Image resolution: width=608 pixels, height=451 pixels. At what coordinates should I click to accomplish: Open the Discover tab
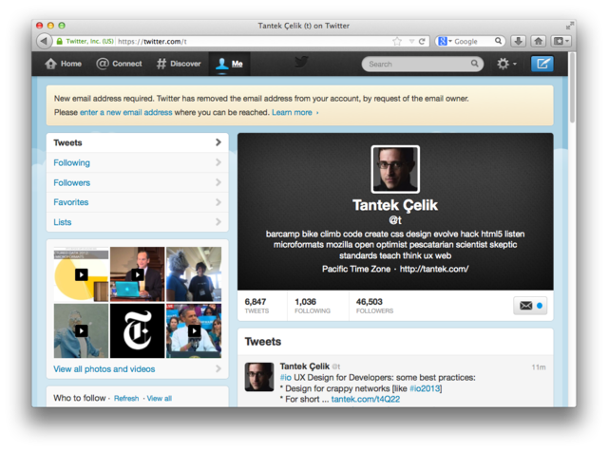pyautogui.click(x=179, y=64)
